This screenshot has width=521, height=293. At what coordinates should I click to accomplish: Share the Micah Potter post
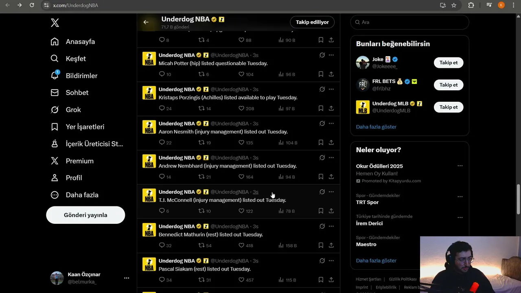pyautogui.click(x=331, y=74)
